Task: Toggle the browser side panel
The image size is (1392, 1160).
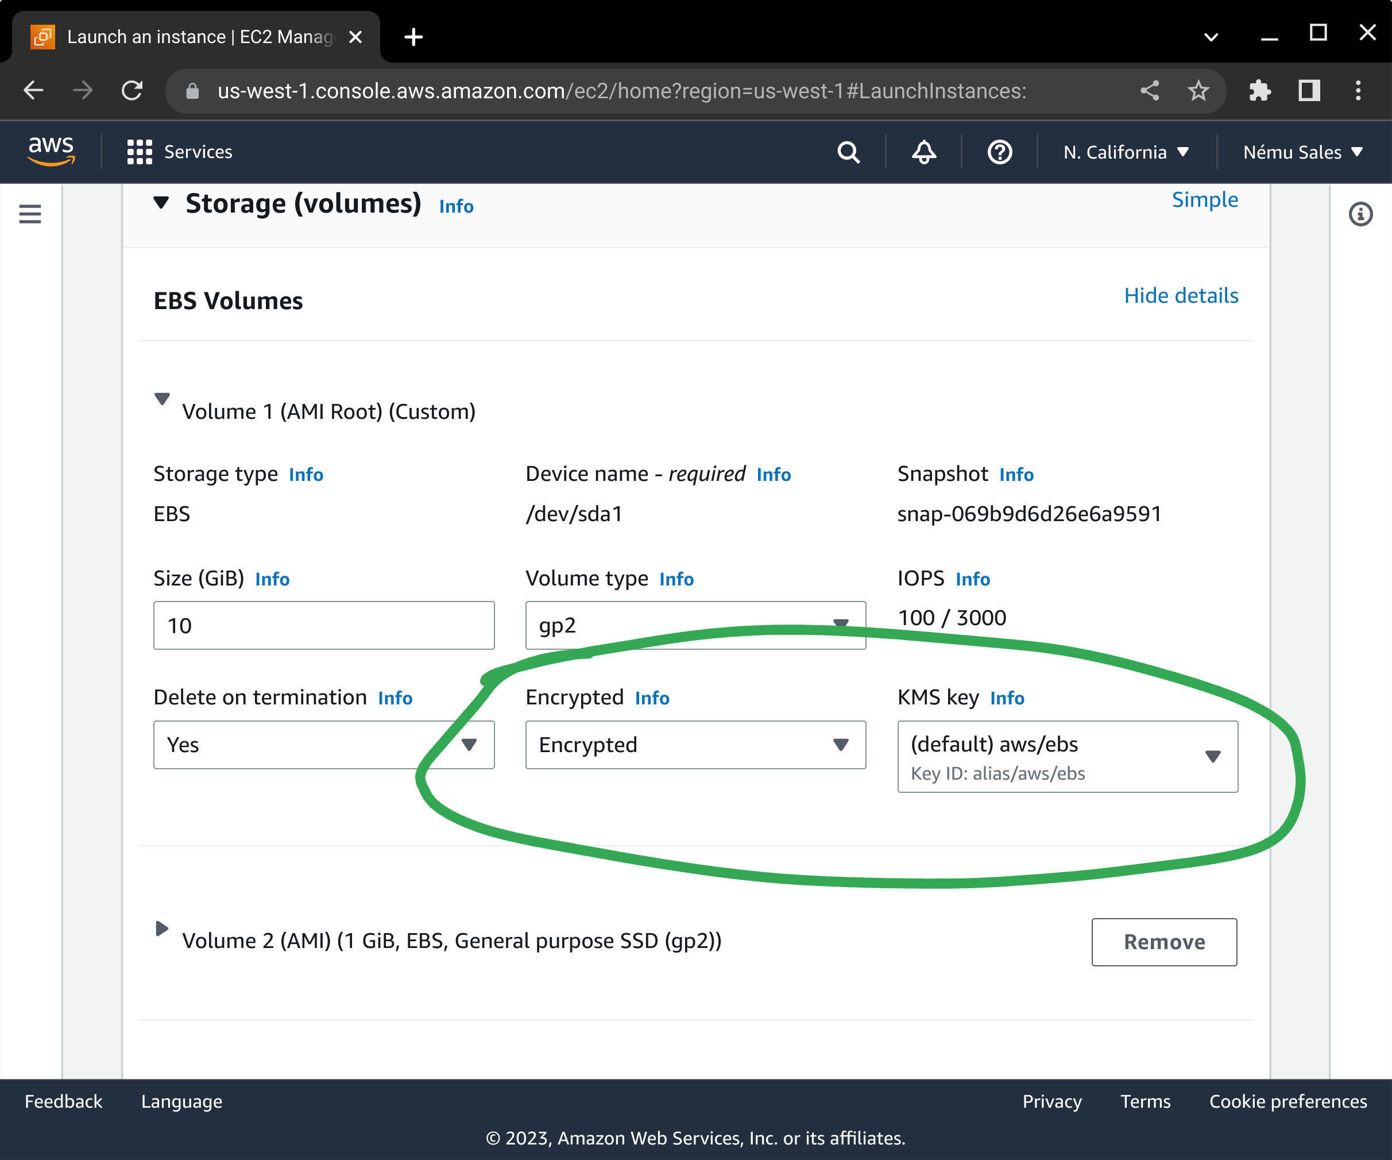Action: click(x=1309, y=90)
